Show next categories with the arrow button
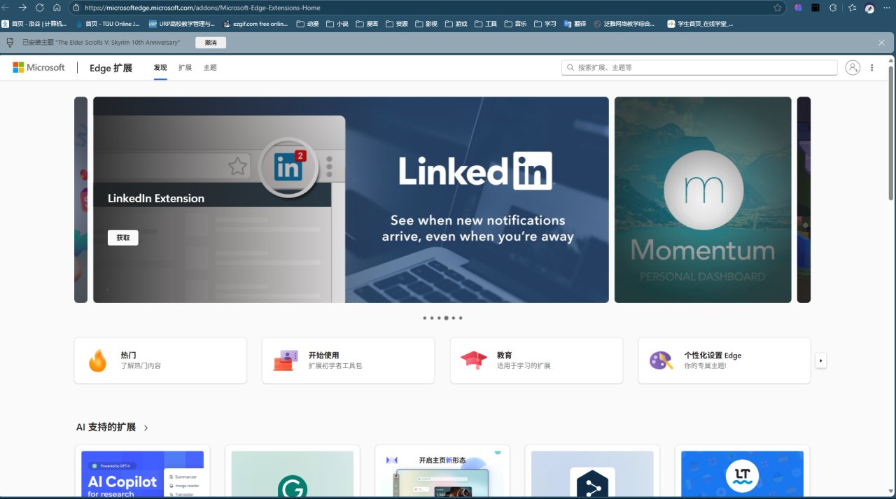Viewport: 896px width, 499px height. 821,360
